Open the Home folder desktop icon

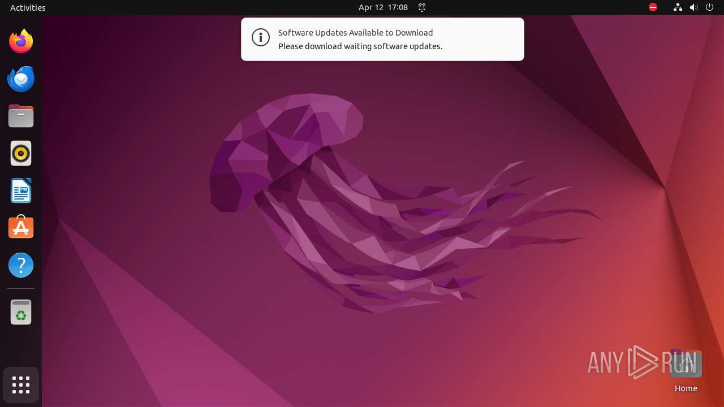686,371
